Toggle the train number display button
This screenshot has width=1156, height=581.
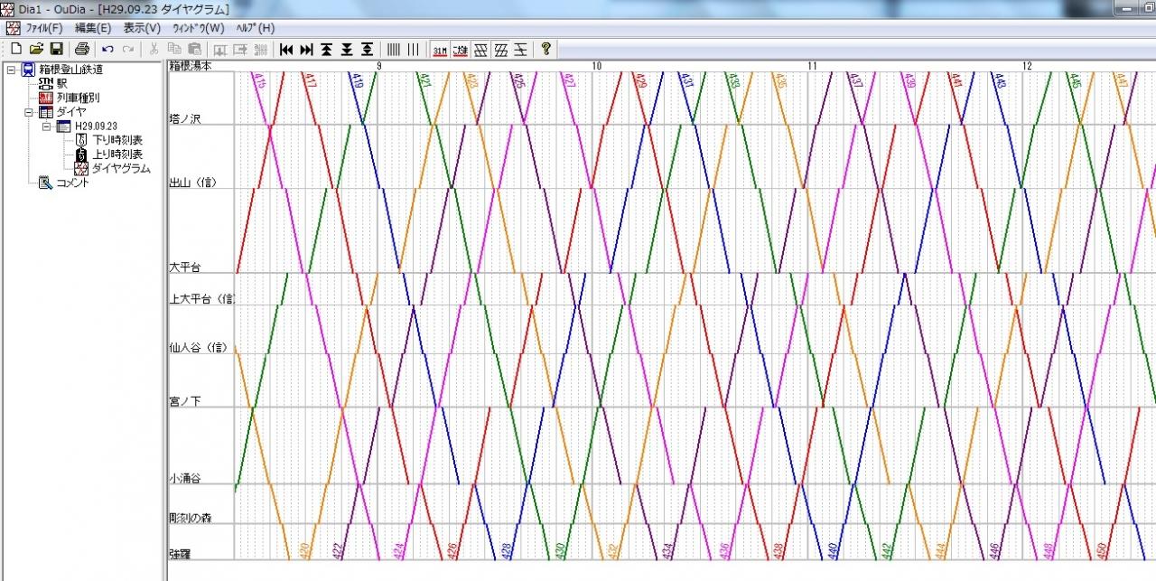coord(440,49)
